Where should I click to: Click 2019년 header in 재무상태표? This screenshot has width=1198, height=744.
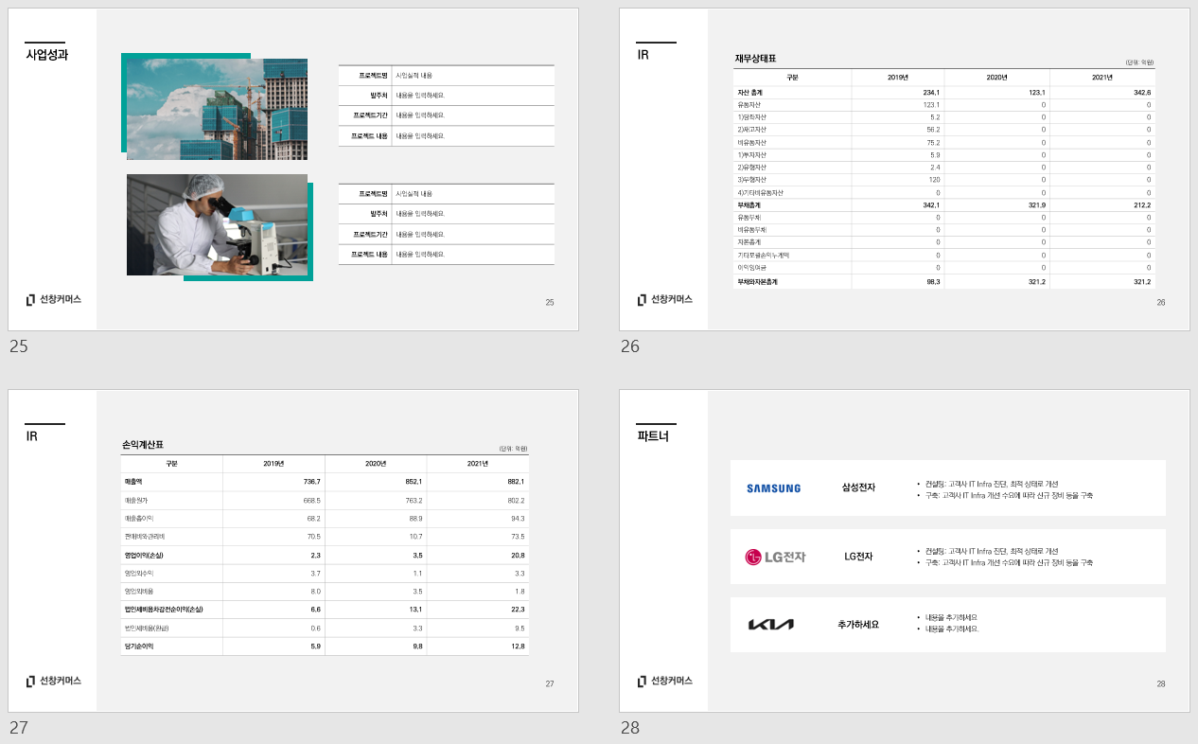[x=898, y=78]
